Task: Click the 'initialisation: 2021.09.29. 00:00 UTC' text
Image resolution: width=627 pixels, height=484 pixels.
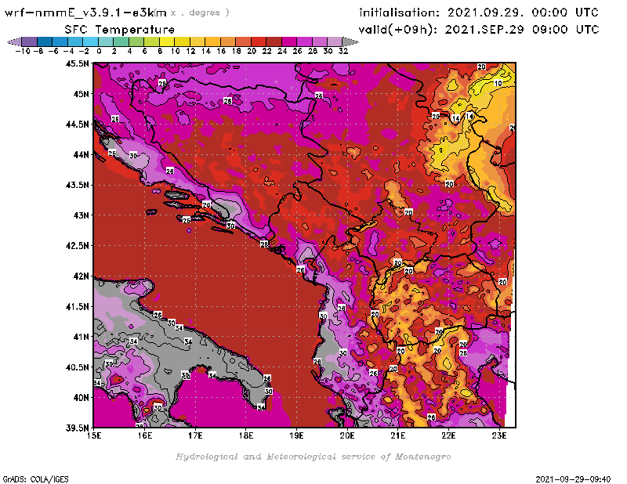Action: pos(479,13)
